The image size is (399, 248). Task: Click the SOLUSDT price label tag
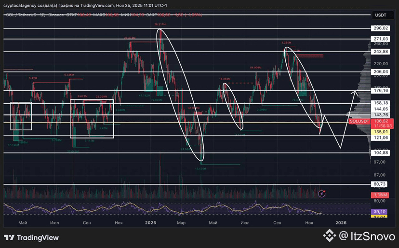pyautogui.click(x=359, y=121)
